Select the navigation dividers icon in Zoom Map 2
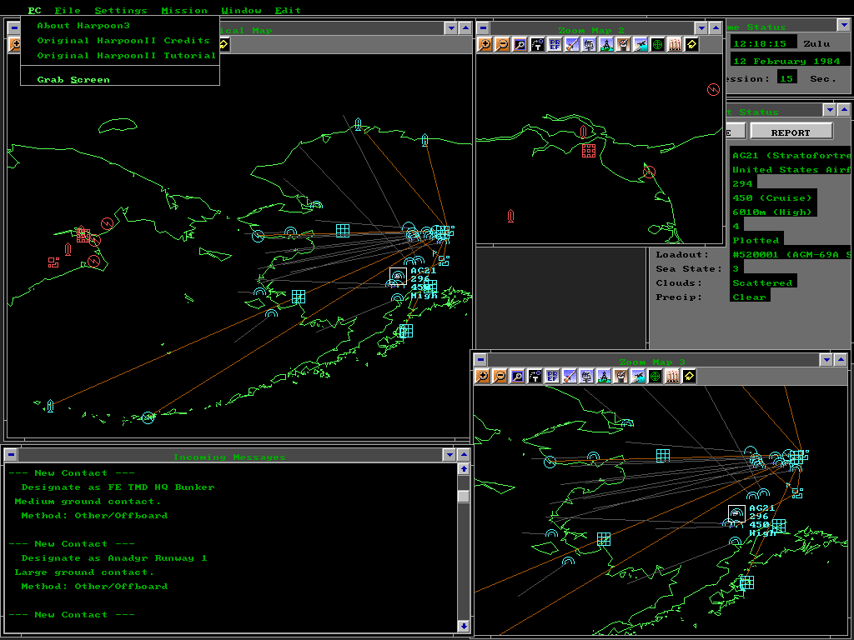The height and width of the screenshot is (640, 854). pyautogui.click(x=606, y=45)
